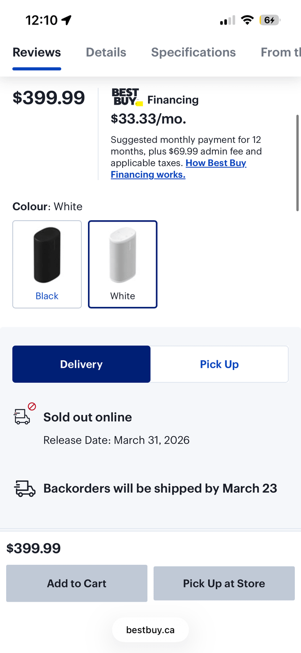The image size is (301, 653).
Task: Tap the bestbuy.ca address pill
Action: pos(150,630)
